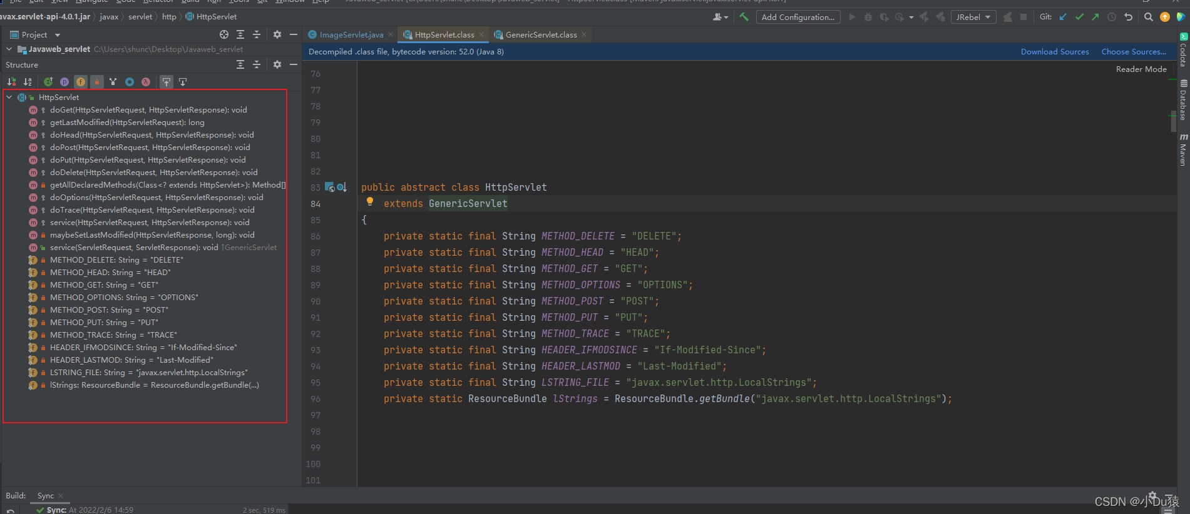Click the Git push arrow
This screenshot has width=1190, height=514.
click(x=1095, y=17)
